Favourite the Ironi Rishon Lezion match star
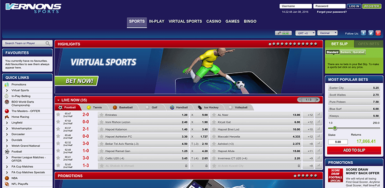 (x=58, y=122)
